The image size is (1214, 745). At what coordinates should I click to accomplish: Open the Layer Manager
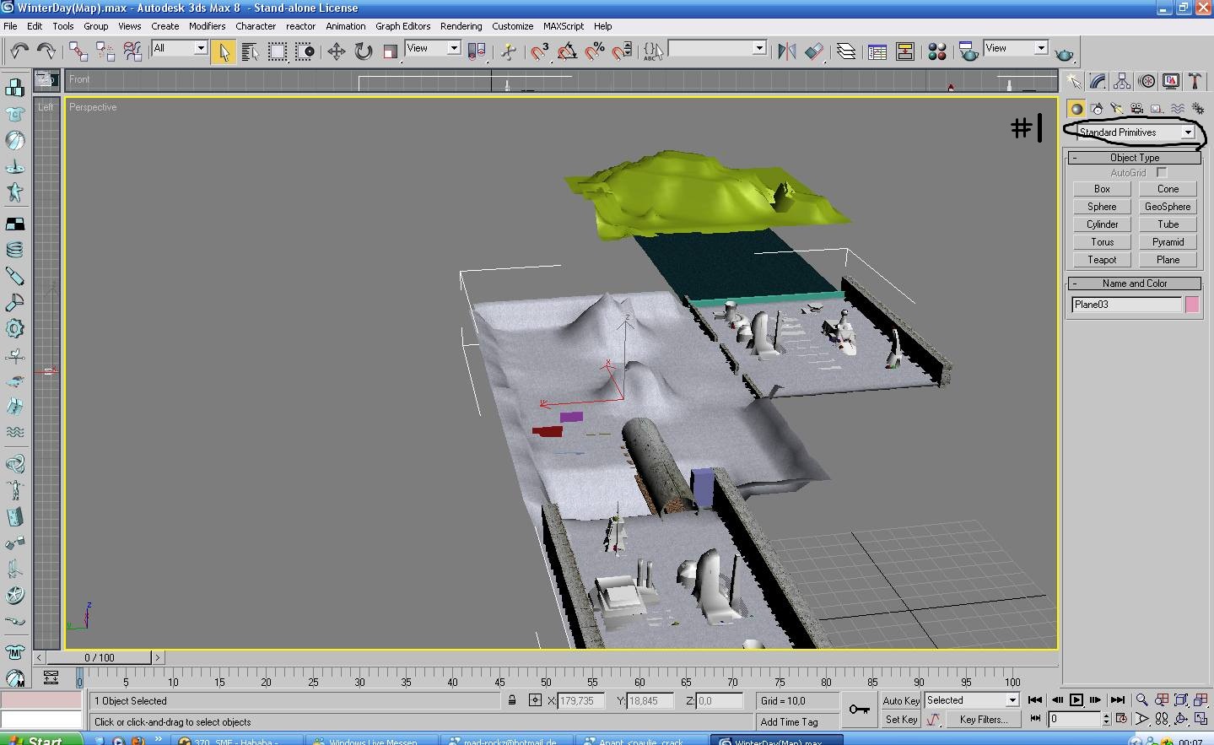pos(846,52)
